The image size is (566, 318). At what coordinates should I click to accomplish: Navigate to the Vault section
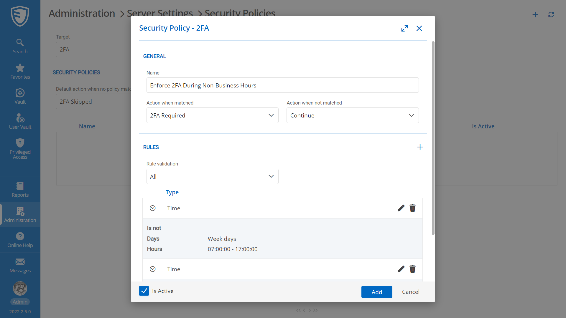click(x=20, y=96)
